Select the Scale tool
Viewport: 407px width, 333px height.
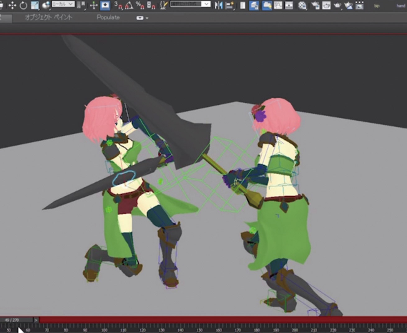coord(34,5)
